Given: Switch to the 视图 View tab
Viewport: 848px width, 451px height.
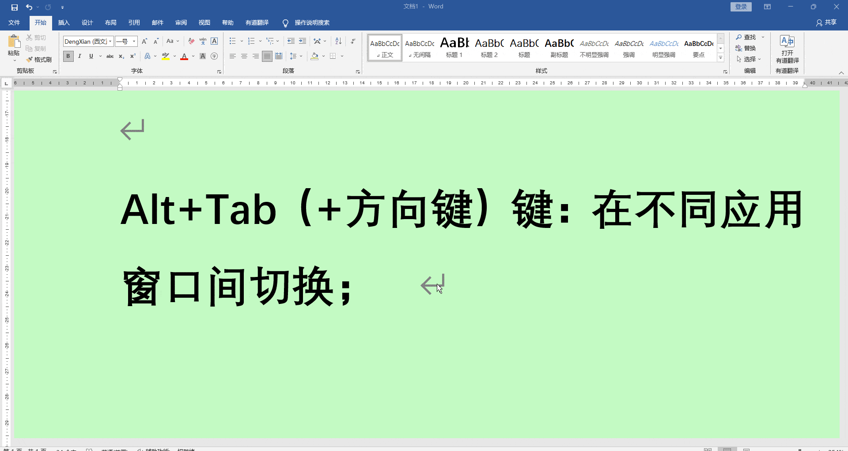Looking at the screenshot, I should point(204,23).
